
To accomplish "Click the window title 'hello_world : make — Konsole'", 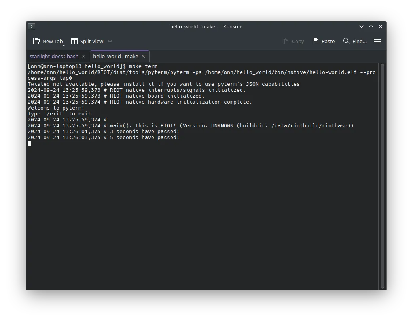I will [x=206, y=26].
